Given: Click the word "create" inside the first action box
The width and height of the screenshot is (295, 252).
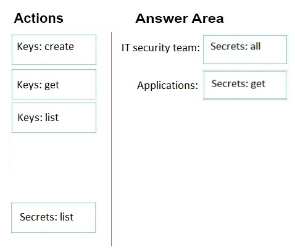Looking at the screenshot, I should [59, 46].
